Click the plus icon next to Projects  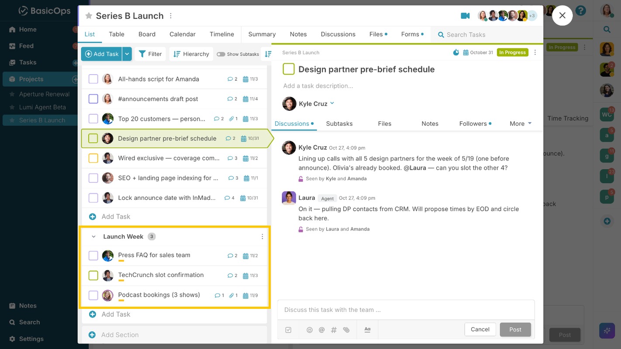point(75,79)
